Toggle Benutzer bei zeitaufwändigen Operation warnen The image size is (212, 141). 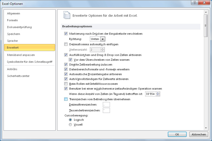tap(66, 89)
